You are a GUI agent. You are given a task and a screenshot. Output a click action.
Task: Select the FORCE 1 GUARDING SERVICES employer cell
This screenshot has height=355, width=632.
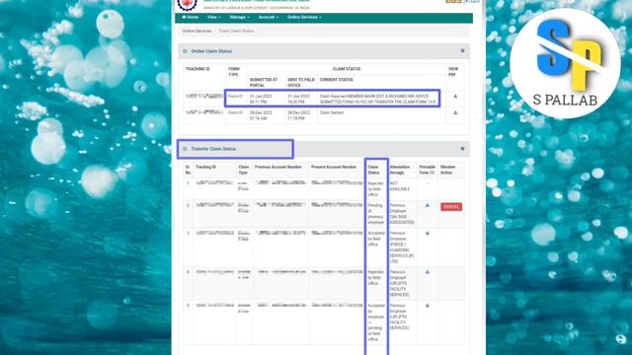402,248
